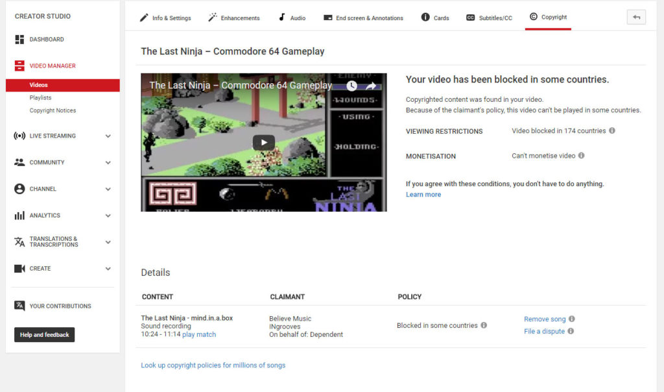Click the Analytics bar chart icon

19,215
